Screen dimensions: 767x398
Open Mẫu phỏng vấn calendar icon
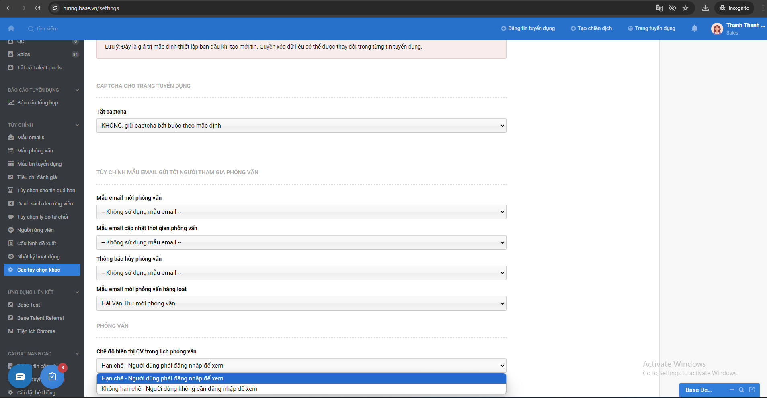tap(11, 150)
